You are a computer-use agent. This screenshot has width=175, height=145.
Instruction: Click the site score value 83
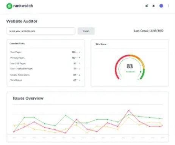pos(130,66)
